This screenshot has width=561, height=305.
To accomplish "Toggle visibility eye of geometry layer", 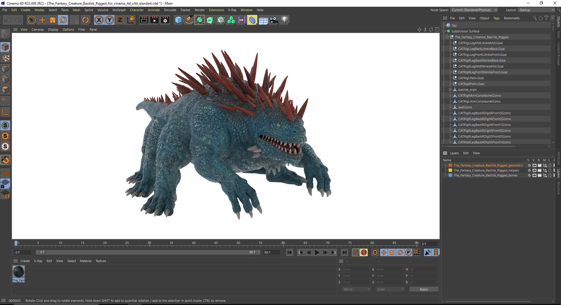I will (x=534, y=165).
